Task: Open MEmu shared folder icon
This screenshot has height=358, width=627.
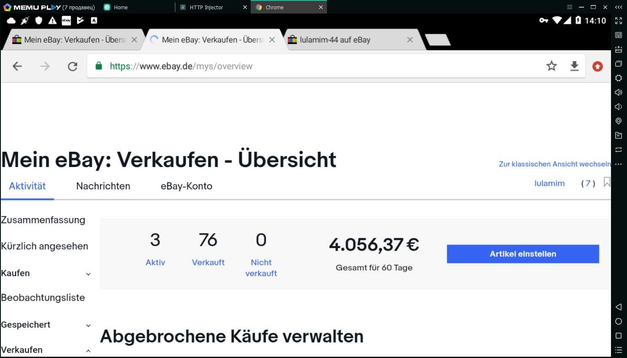Action: (x=619, y=135)
